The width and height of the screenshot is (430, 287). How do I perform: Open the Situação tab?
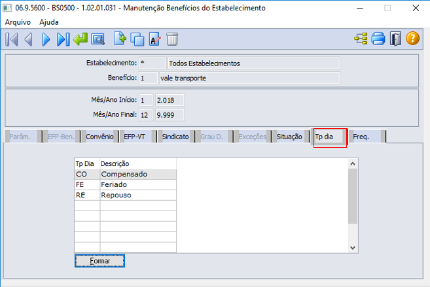pos(291,137)
